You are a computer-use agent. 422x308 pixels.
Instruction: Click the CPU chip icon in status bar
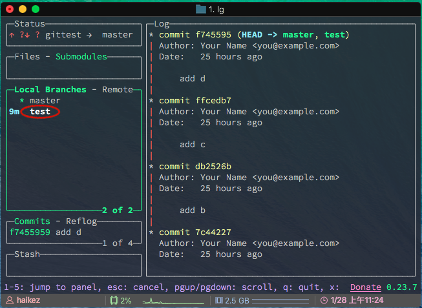114,301
